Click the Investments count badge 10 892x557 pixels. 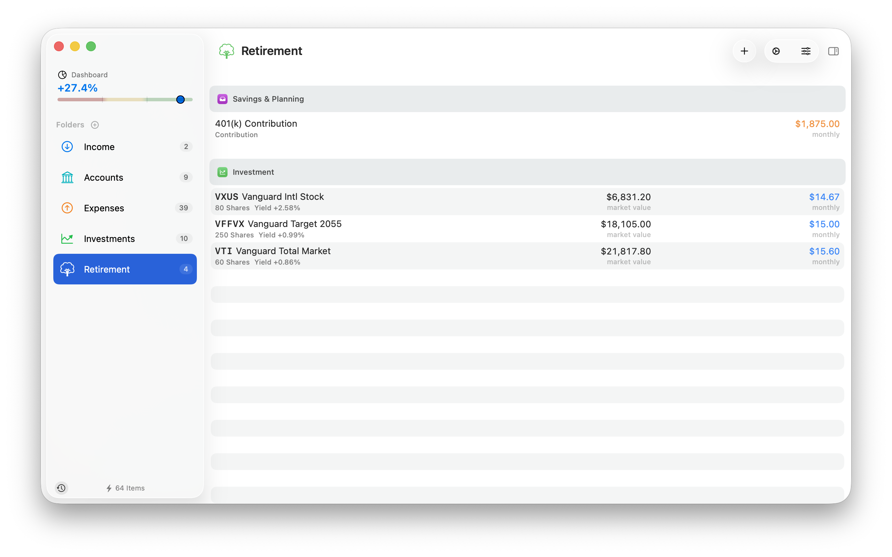pos(184,239)
